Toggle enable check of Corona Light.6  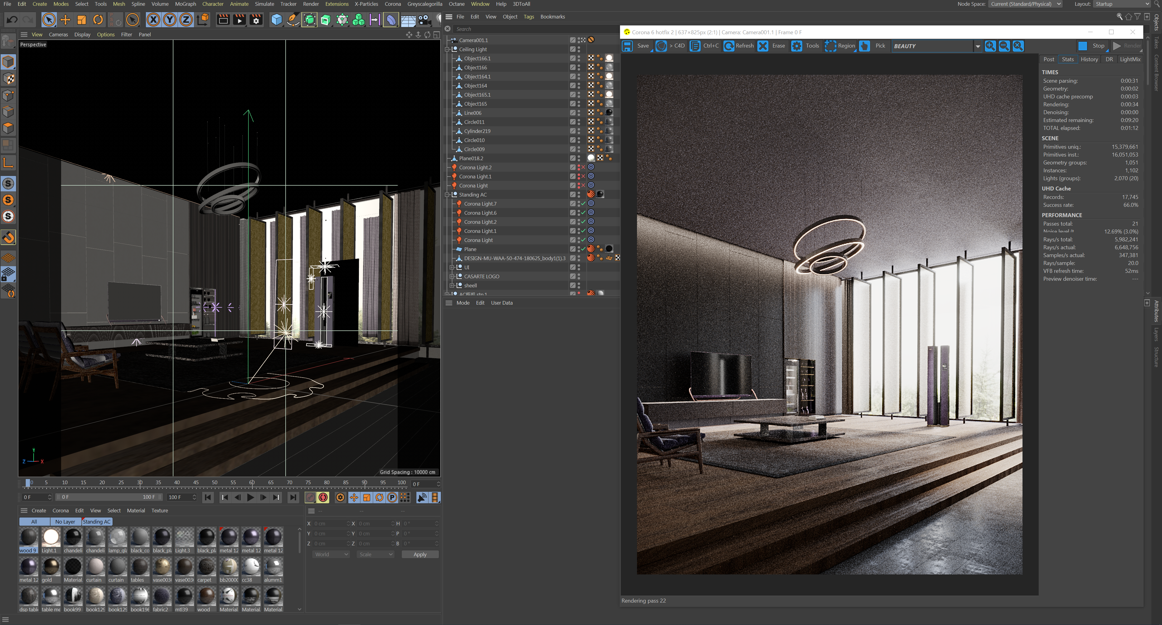(x=583, y=213)
